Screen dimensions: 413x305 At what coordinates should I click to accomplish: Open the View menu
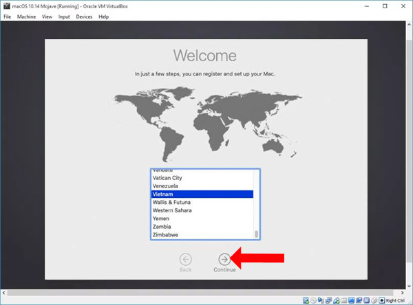click(47, 16)
